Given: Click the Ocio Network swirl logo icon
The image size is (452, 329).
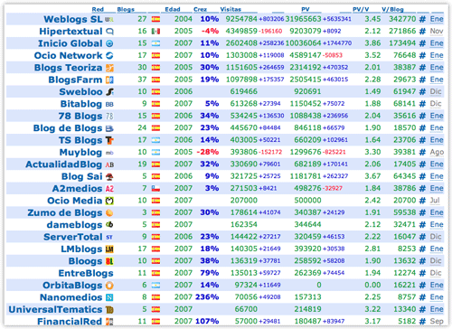Looking at the screenshot, I should coord(109,56).
